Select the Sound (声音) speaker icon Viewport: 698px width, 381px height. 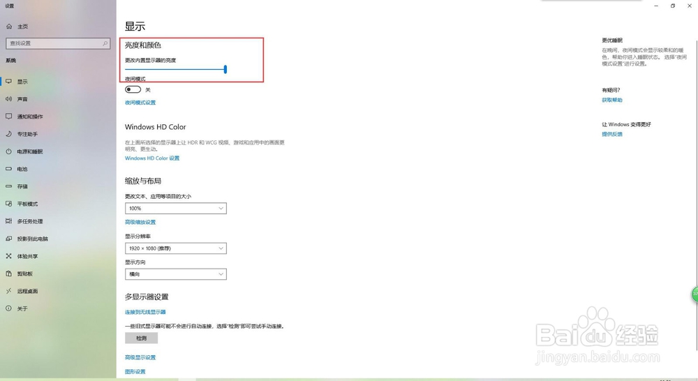click(9, 99)
